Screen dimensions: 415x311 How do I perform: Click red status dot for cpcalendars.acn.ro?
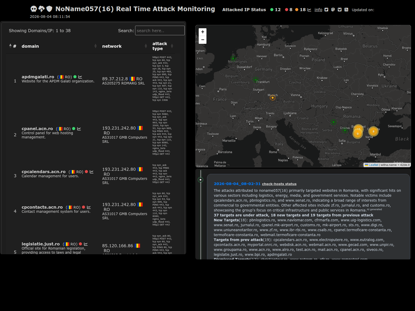click(86, 172)
